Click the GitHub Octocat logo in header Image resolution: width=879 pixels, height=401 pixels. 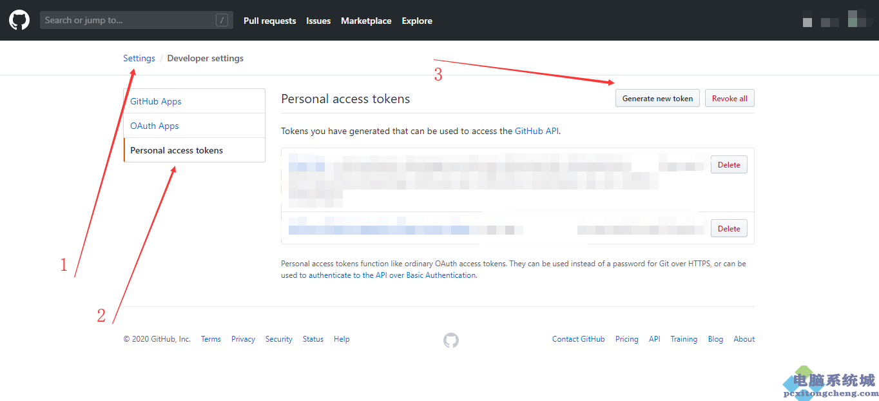19,20
